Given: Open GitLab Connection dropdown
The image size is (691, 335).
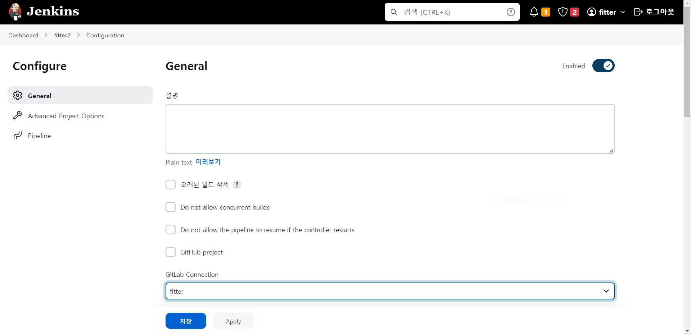Looking at the screenshot, I should pos(390,291).
